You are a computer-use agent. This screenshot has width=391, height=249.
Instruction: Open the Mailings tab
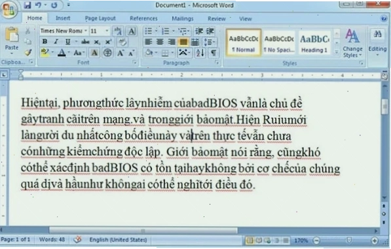pyautogui.click(x=183, y=19)
